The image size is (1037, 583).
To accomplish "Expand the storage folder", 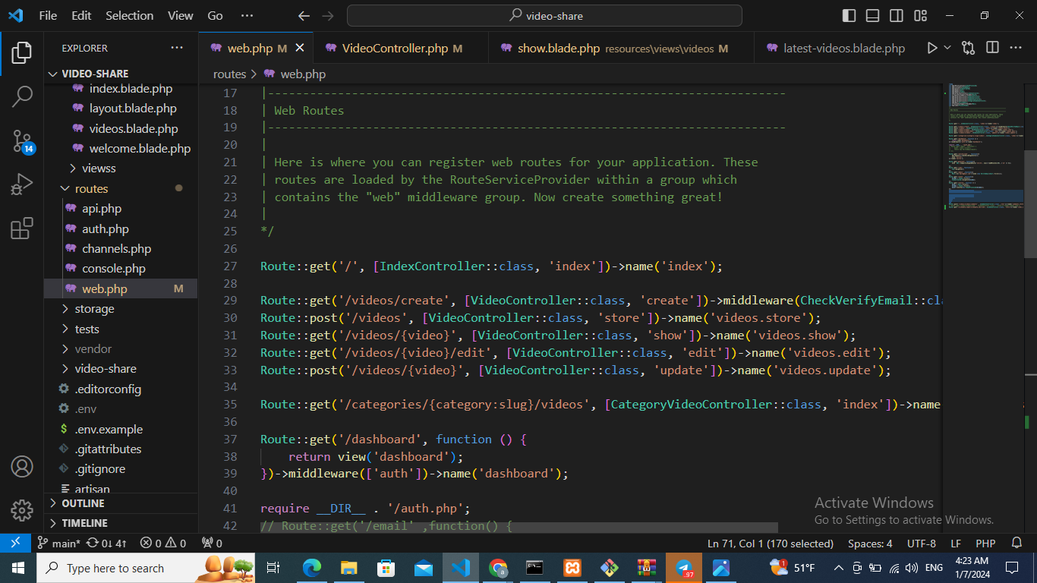I will pos(121,309).
